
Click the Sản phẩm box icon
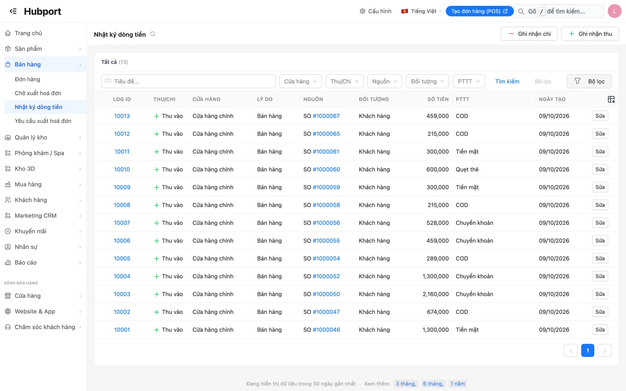point(8,49)
